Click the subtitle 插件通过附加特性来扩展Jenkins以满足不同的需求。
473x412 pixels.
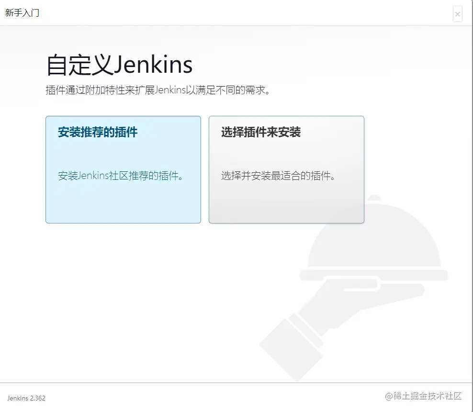(158, 90)
